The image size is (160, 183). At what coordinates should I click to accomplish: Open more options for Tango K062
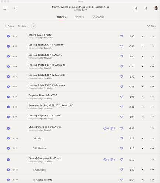tap(152, 97)
